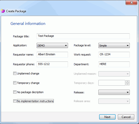Focus the Package title text field
The image size is (139, 124).
coord(83,36)
